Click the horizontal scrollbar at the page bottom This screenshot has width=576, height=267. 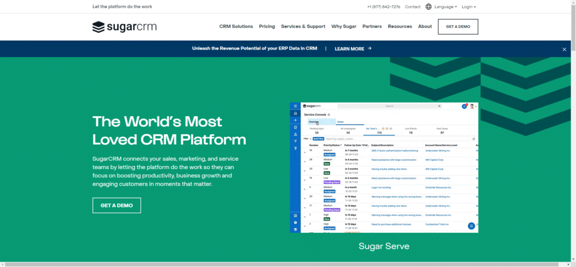click(283, 264)
